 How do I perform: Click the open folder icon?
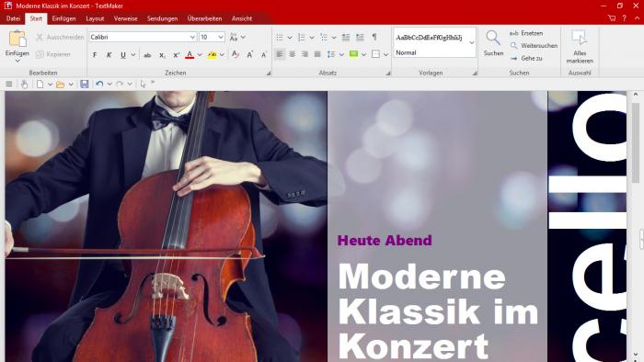point(60,84)
